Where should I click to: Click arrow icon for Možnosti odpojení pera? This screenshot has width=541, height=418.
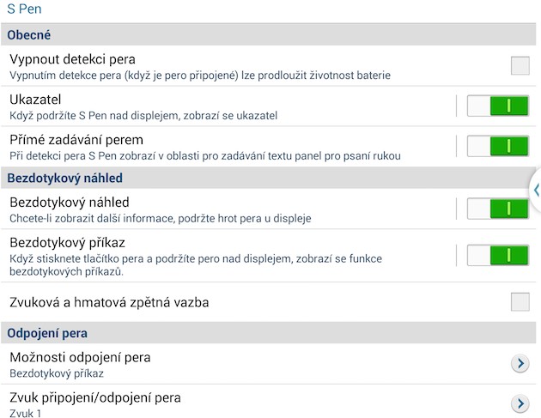tap(520, 364)
